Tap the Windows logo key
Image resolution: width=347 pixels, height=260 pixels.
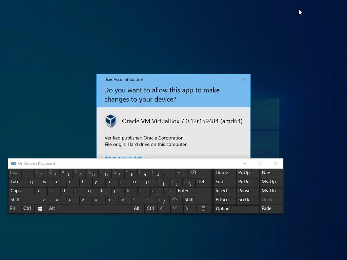(x=40, y=209)
